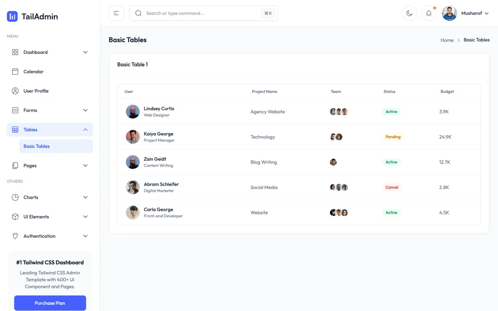Screen dimensions: 498x311
Task: Click the Forms icon in sidebar
Action: (x=15, y=110)
